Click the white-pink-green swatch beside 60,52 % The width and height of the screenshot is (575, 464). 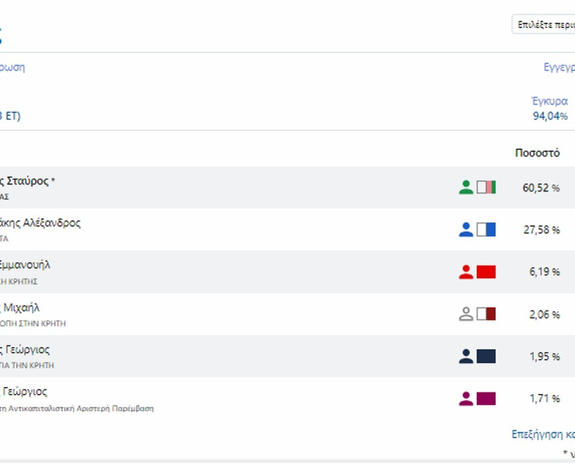(486, 187)
